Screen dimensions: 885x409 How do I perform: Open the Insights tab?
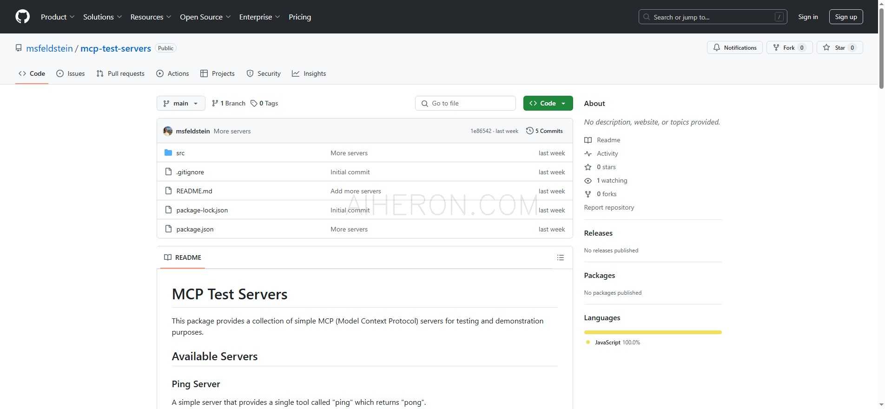309,73
